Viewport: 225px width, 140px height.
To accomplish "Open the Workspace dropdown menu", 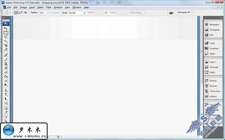I will click(183, 12).
